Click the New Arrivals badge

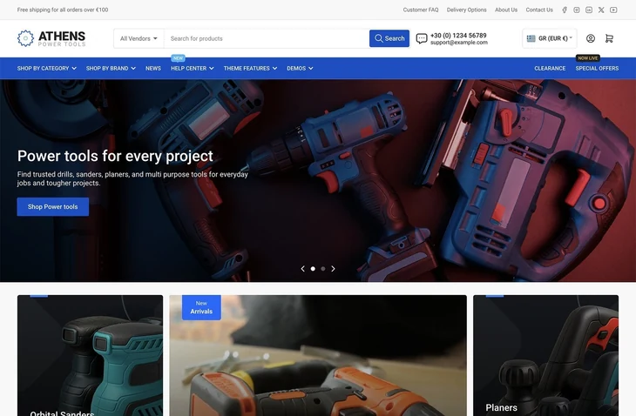[201, 307]
